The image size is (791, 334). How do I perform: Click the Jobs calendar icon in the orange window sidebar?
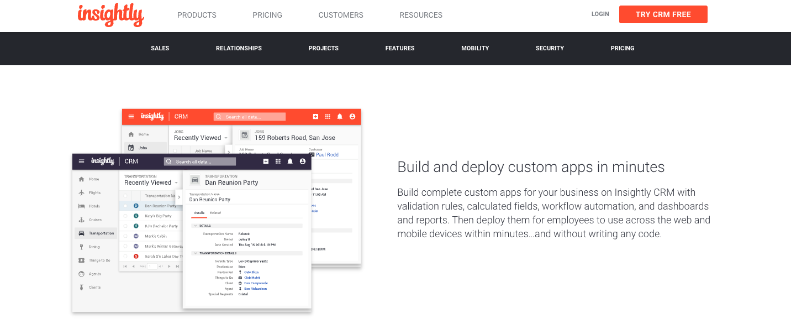tap(131, 148)
